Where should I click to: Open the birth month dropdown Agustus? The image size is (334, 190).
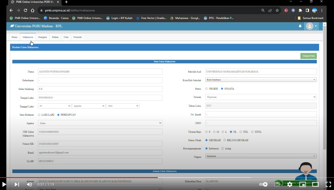(89, 106)
